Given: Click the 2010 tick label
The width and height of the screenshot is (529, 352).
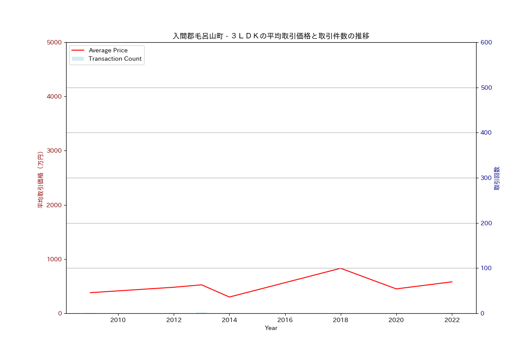Looking at the screenshot, I should click(x=118, y=321).
